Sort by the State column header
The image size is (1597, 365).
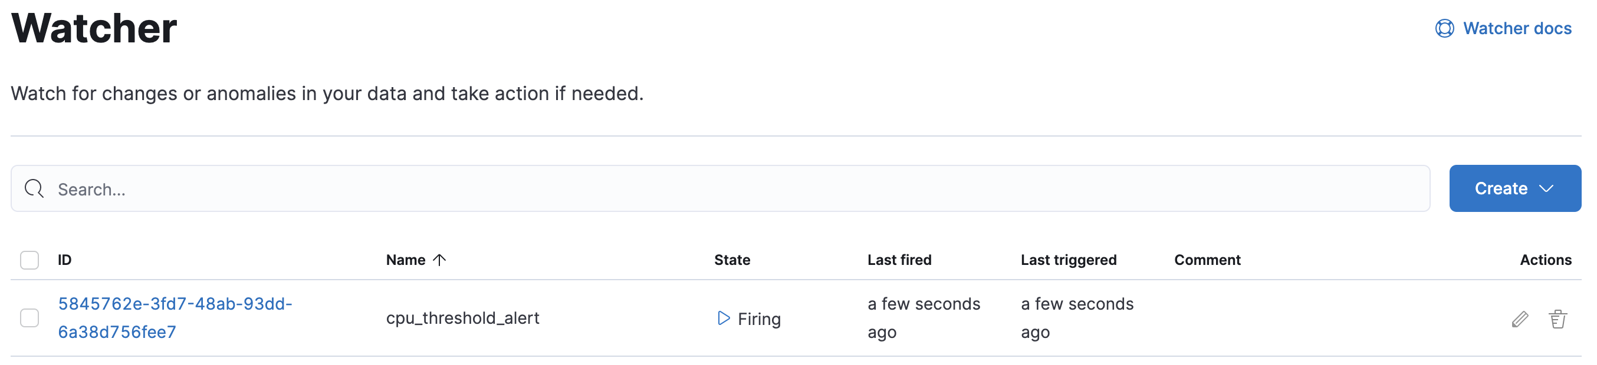click(731, 260)
